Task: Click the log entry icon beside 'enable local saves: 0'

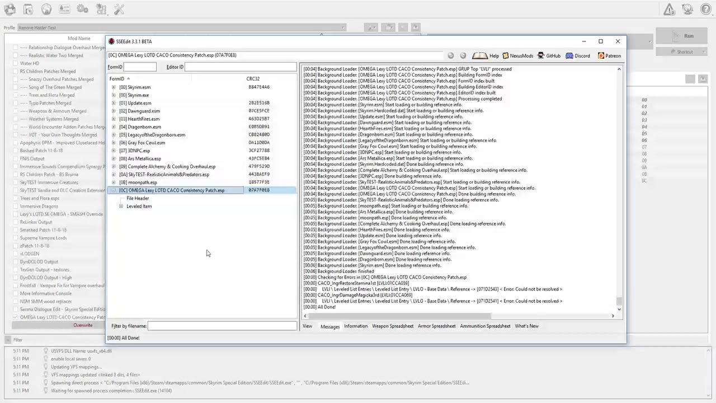Action: click(46, 359)
